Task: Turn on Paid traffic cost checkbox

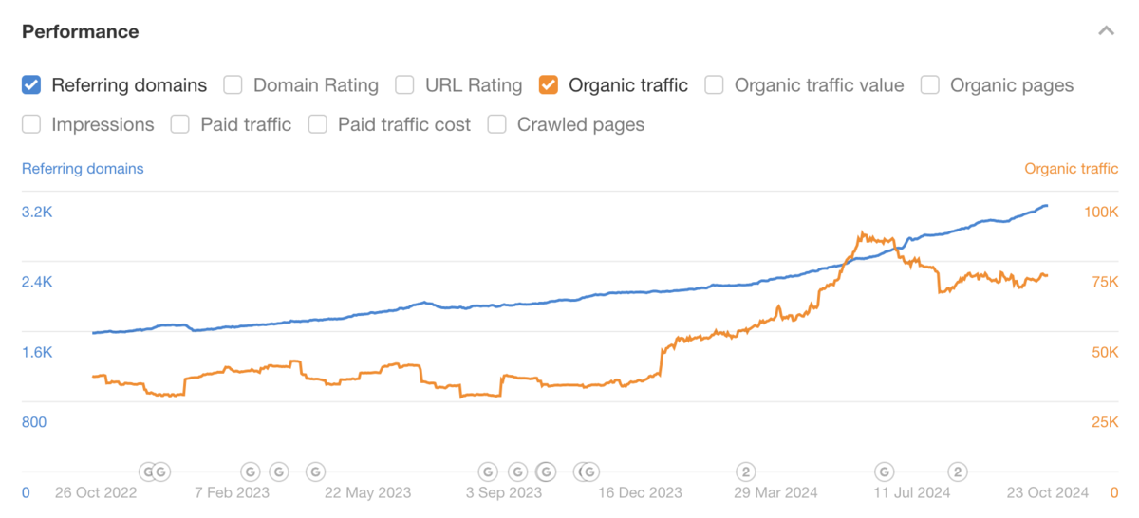Action: coord(318,124)
